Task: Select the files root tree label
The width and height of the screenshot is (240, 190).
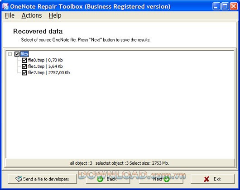Action: point(24,54)
